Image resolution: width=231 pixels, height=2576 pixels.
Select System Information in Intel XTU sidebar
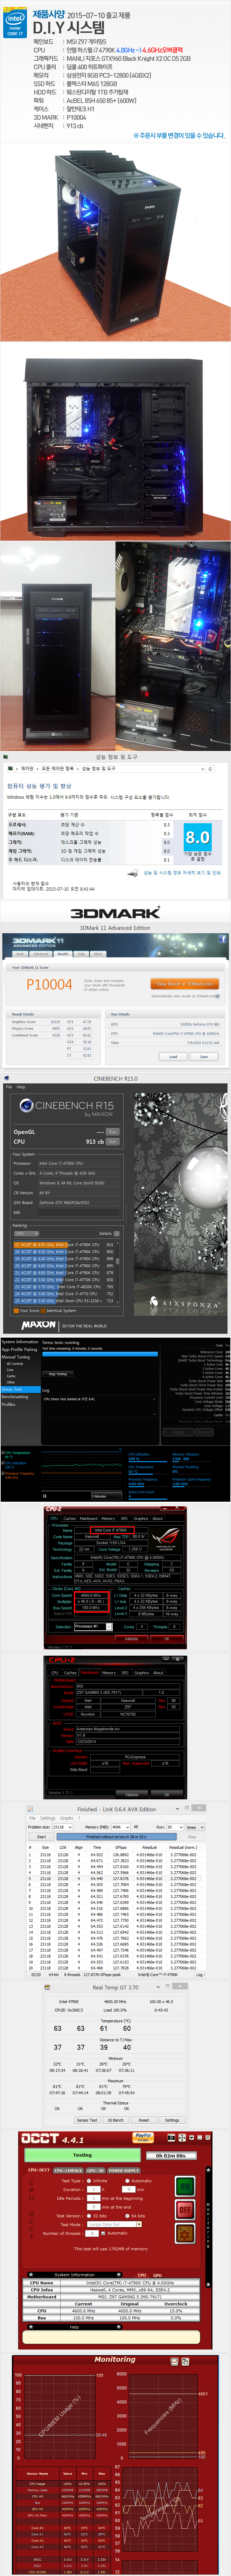coord(20,1342)
